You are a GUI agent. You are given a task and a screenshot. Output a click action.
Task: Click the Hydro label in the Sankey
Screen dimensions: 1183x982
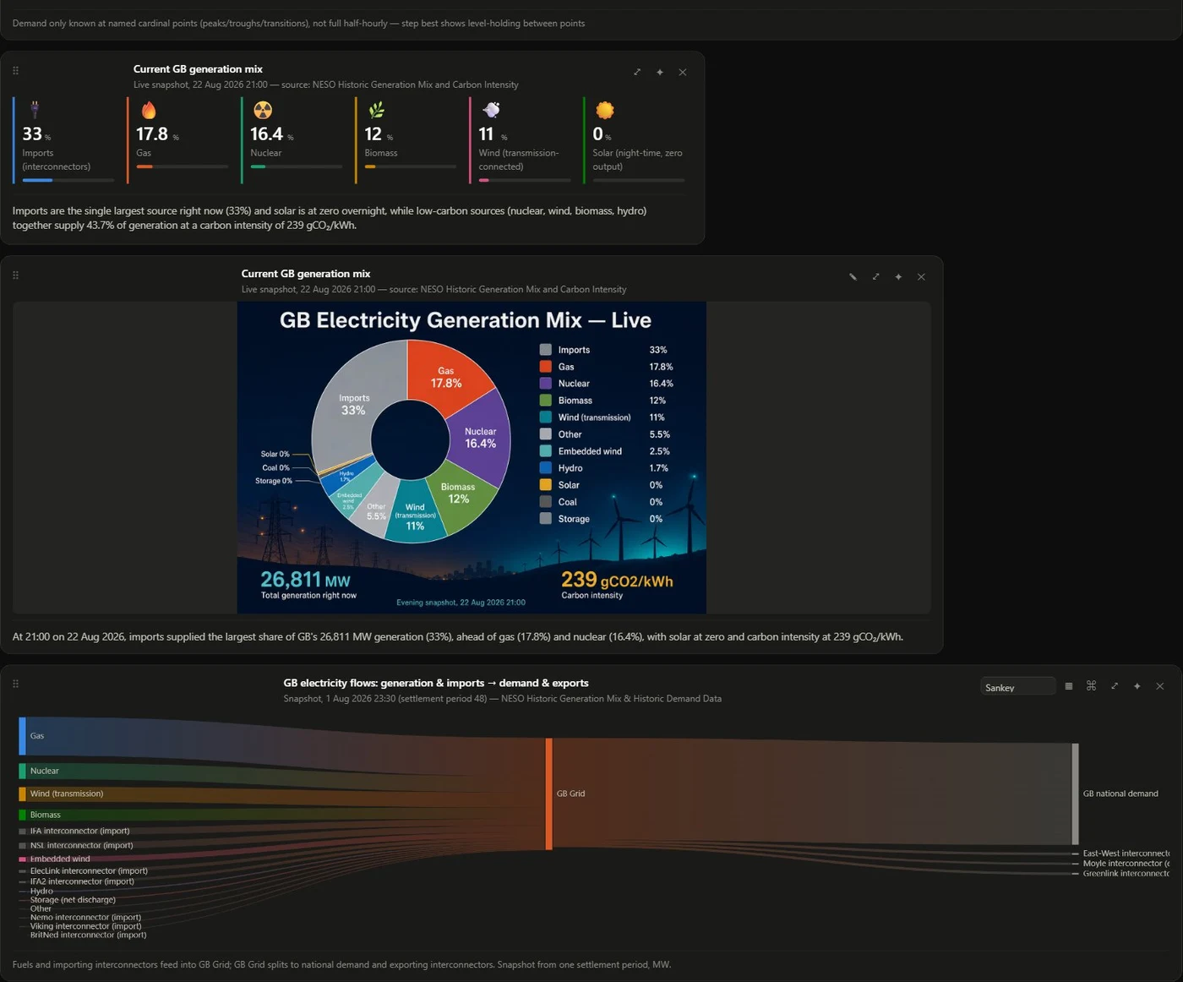pyautogui.click(x=41, y=891)
